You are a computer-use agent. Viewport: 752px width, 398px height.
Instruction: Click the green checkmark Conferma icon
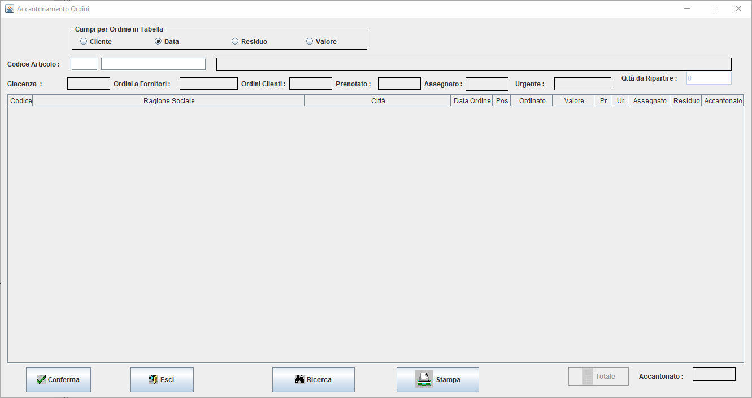(x=41, y=380)
